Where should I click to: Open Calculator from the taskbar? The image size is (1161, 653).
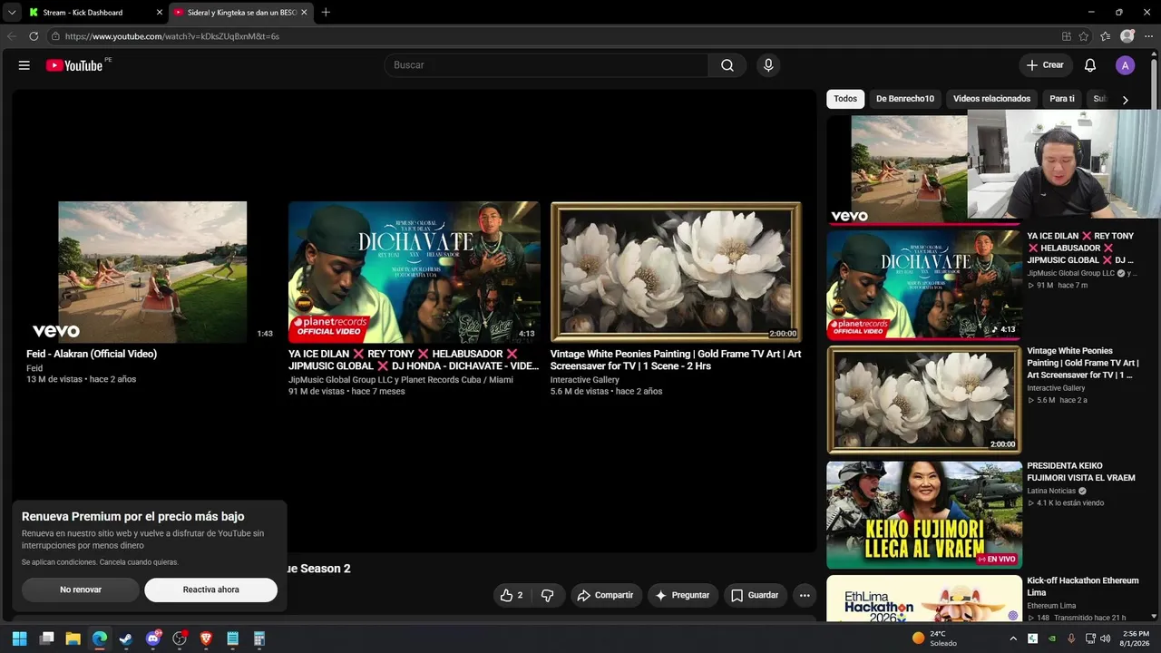[x=259, y=638]
